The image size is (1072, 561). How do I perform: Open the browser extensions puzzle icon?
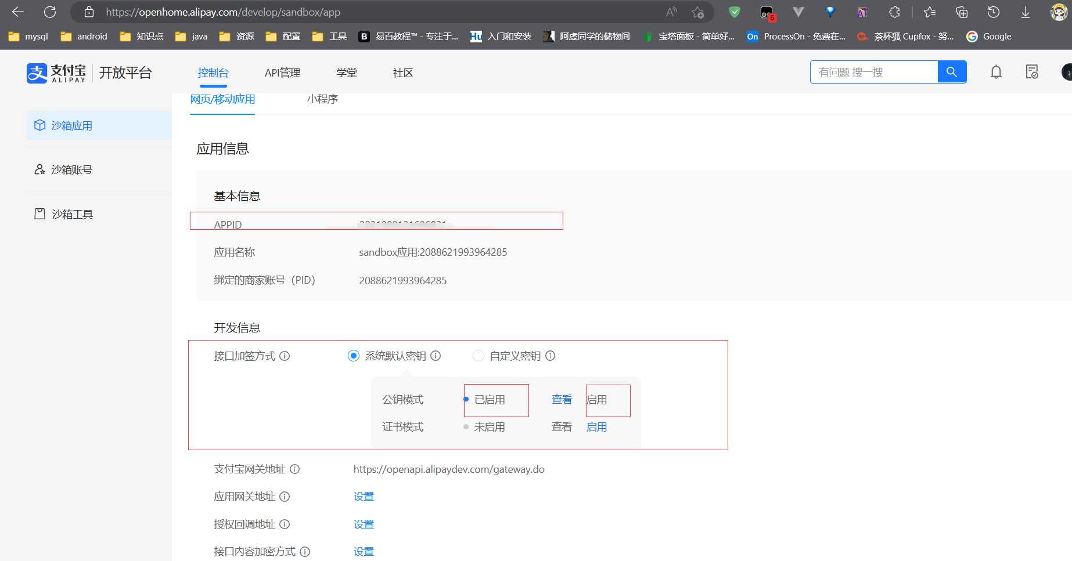[x=894, y=12]
